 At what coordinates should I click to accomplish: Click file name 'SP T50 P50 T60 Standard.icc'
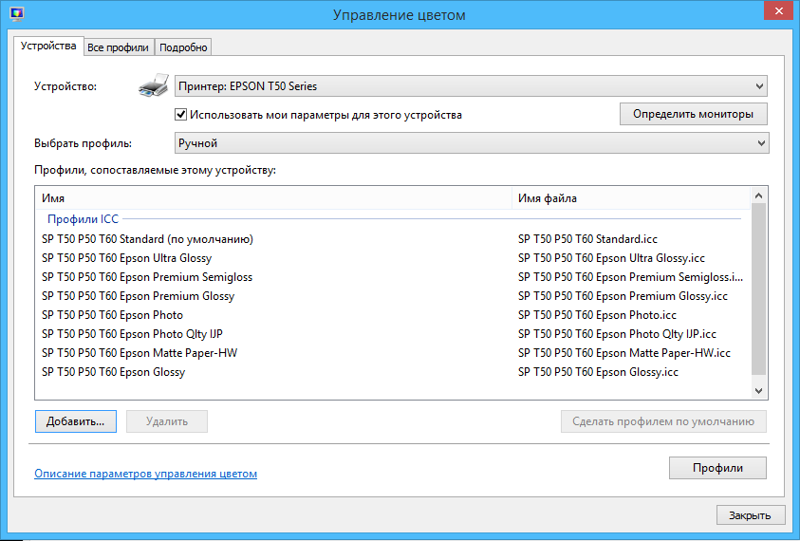[587, 239]
